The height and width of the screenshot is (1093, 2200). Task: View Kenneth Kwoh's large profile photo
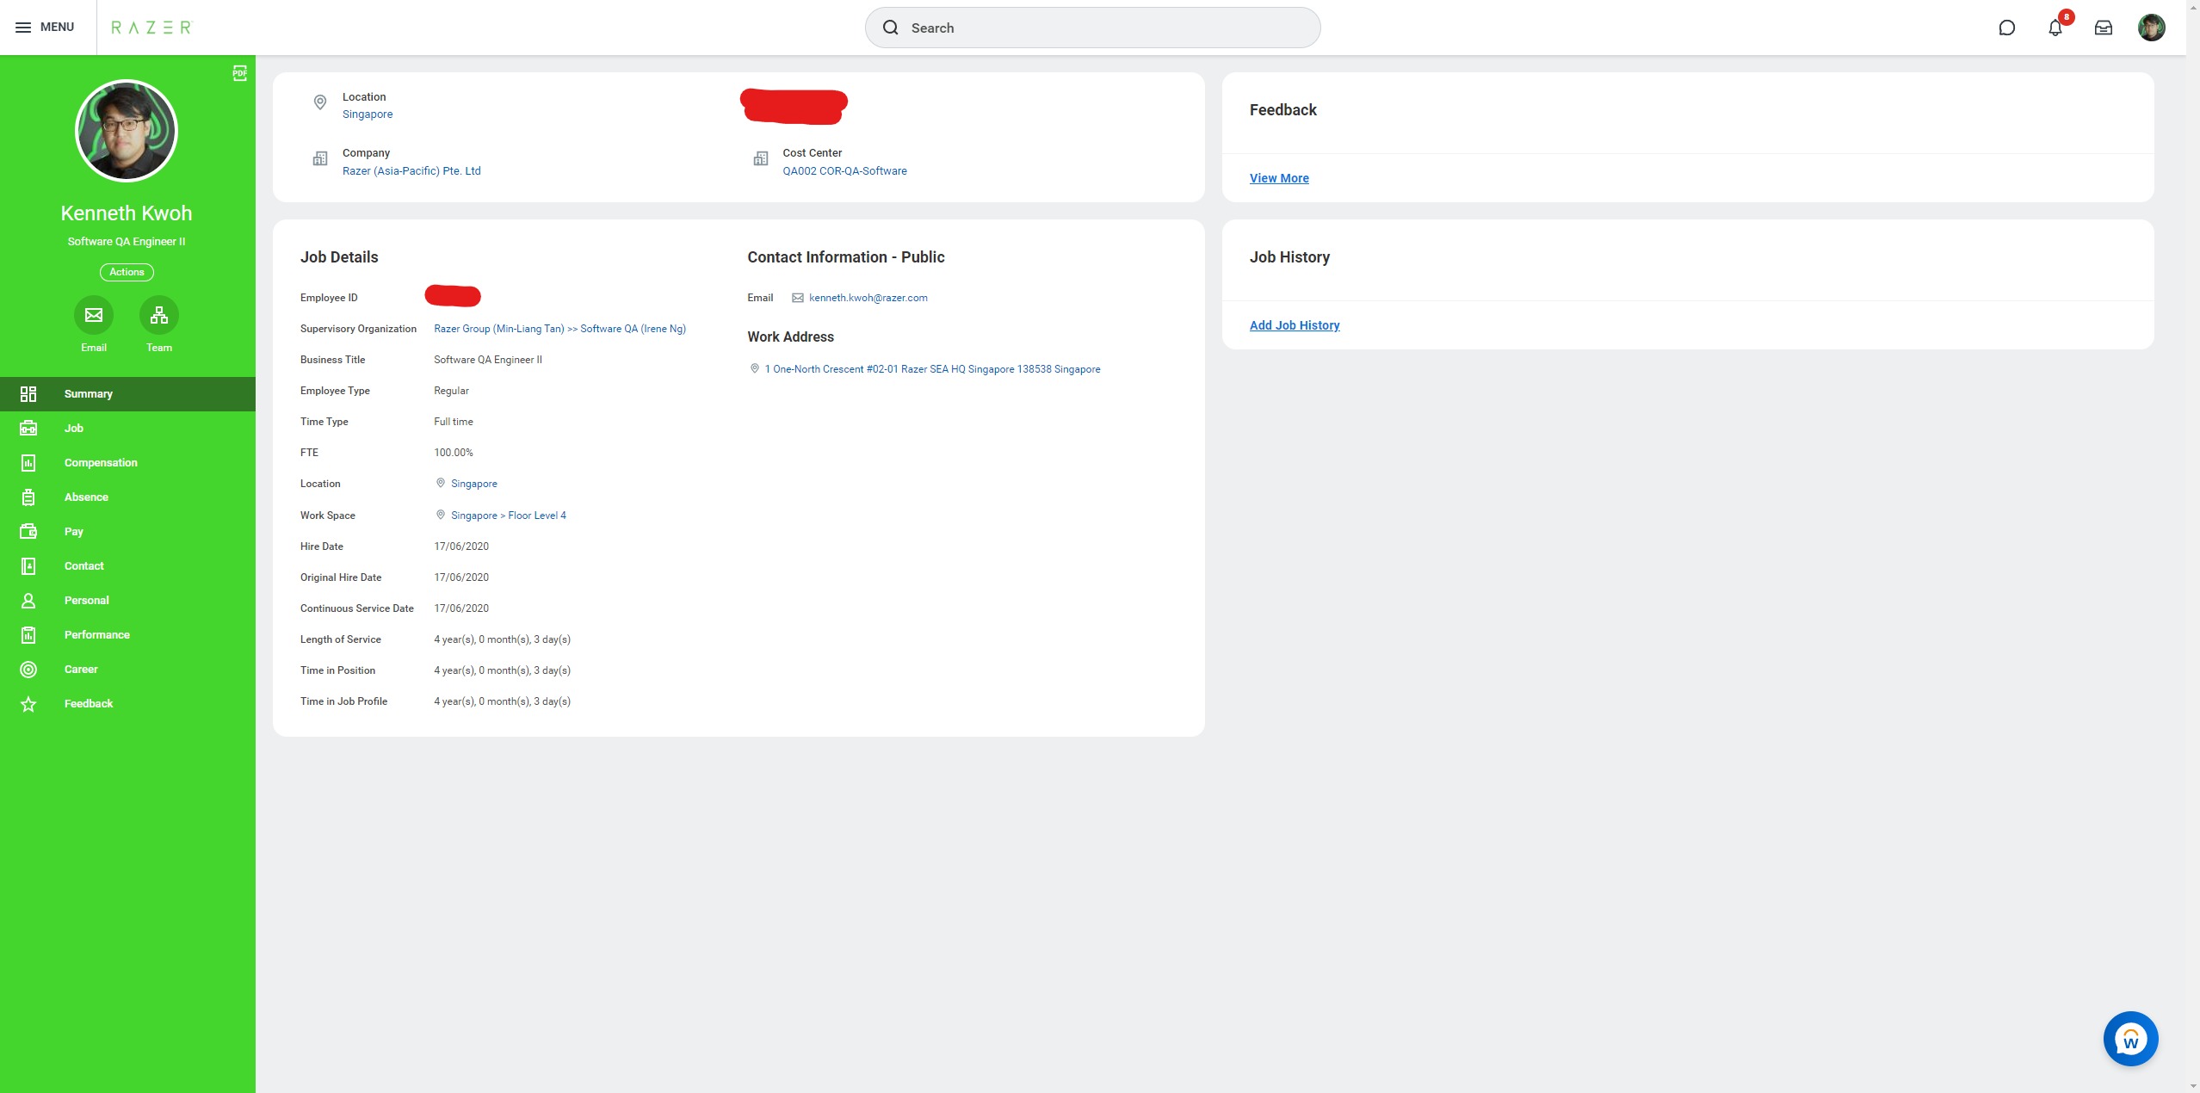tap(127, 131)
